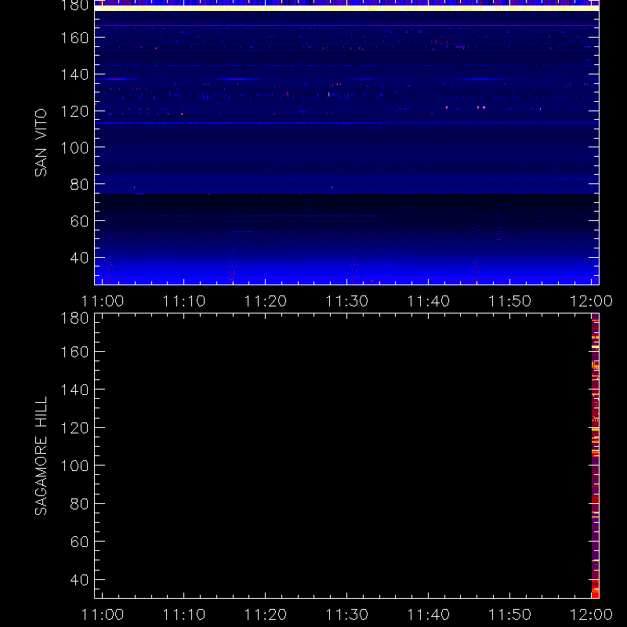Click 11:10 time label under San Vito plot

[184, 301]
